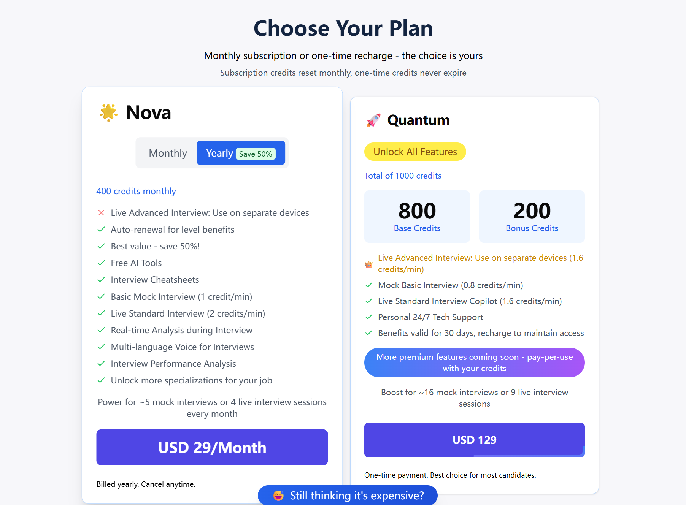
Task: Click the premium features coming soon banner
Action: tap(474, 363)
